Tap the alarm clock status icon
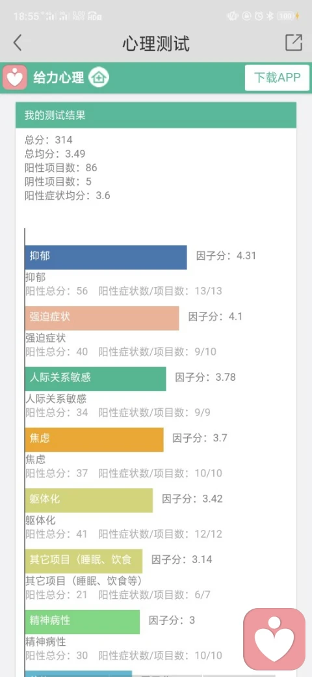Screen dimensions: 312x677 pos(259,16)
